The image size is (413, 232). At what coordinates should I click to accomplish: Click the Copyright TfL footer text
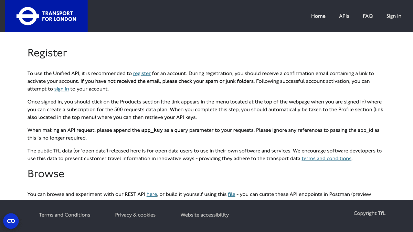click(370, 213)
